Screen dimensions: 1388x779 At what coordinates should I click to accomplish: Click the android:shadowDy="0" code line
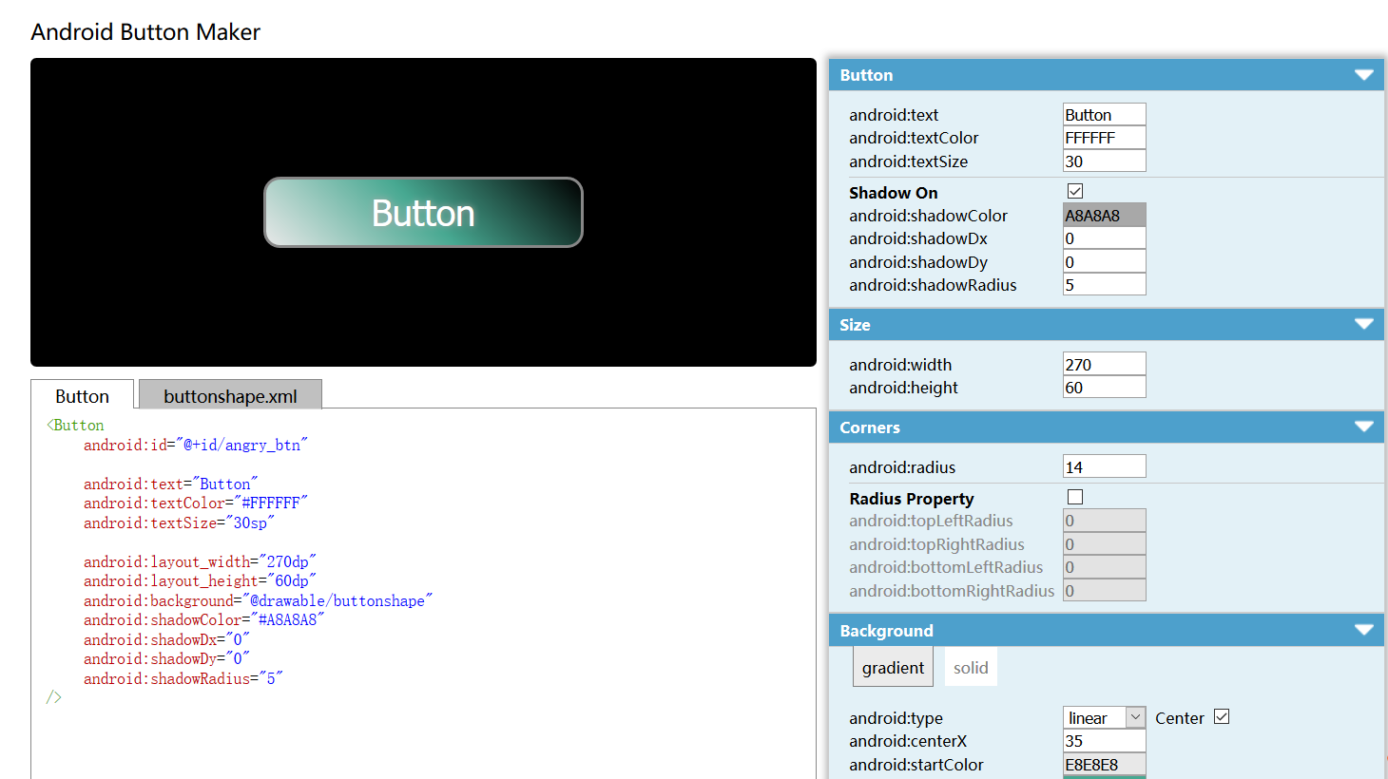166,658
